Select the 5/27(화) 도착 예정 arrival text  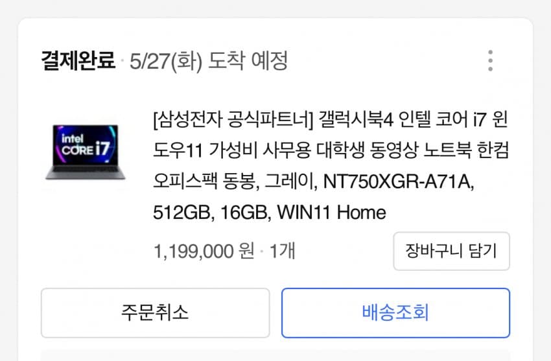point(209,61)
